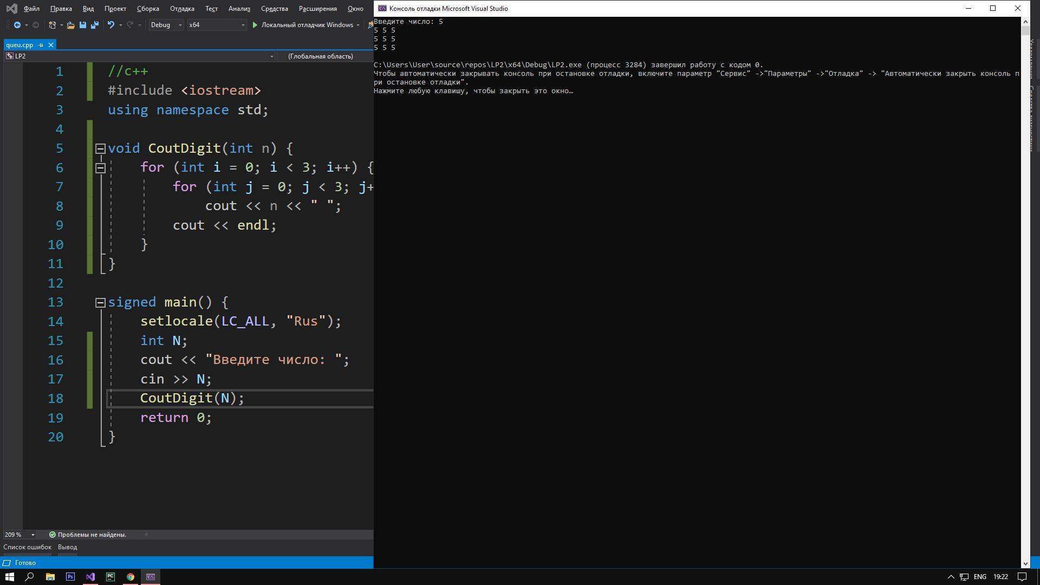Open the new project dropdown arrow

pos(61,25)
